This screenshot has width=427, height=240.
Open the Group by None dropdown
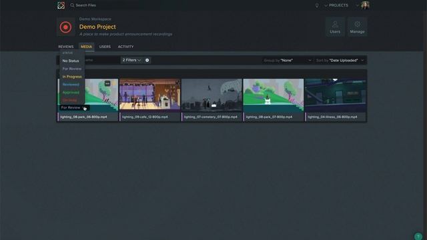tap(288, 61)
